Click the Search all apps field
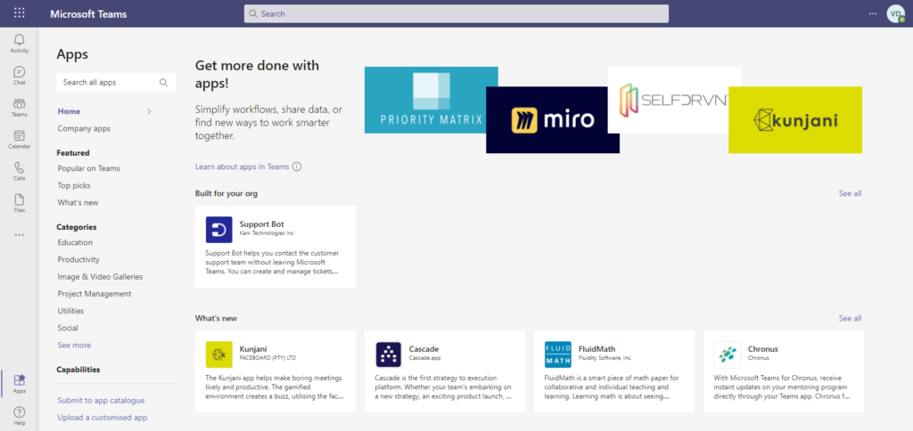Image resolution: width=913 pixels, height=431 pixels. coord(116,83)
